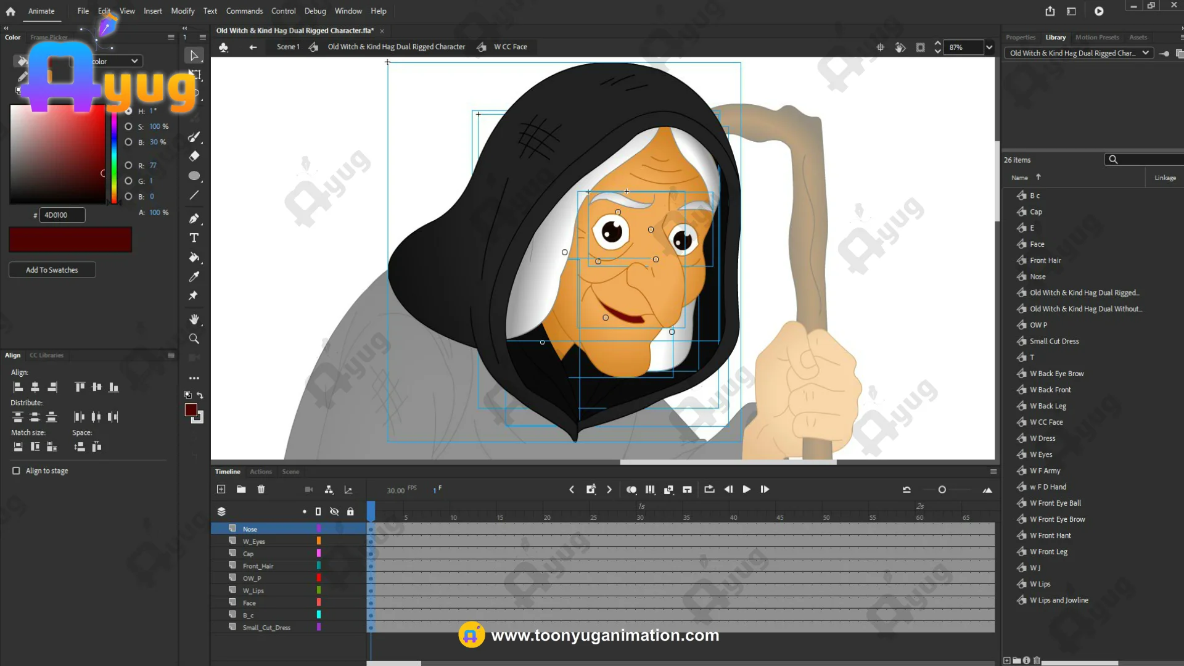Select the Hue H radio button

click(x=128, y=111)
